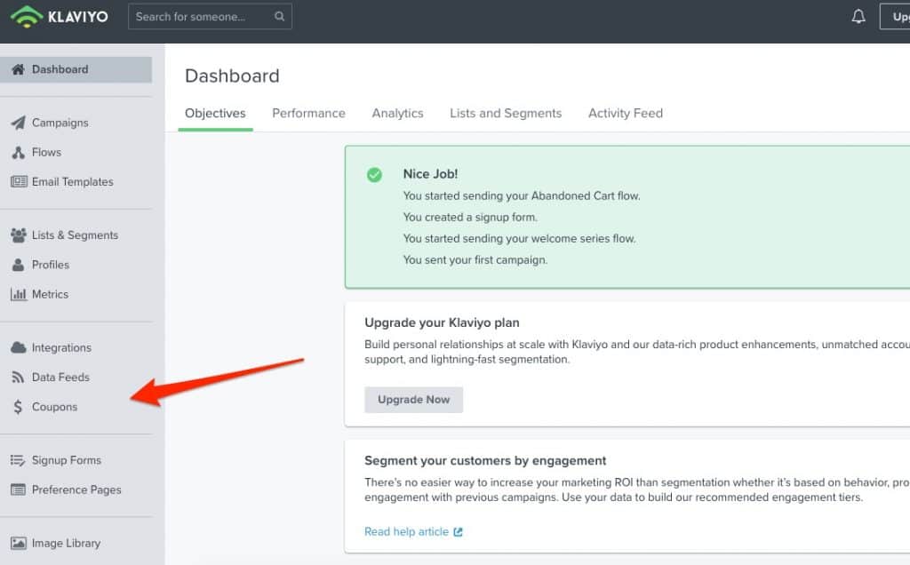Click the Upgrade Now button
Image resolution: width=910 pixels, height=565 pixels.
point(414,400)
